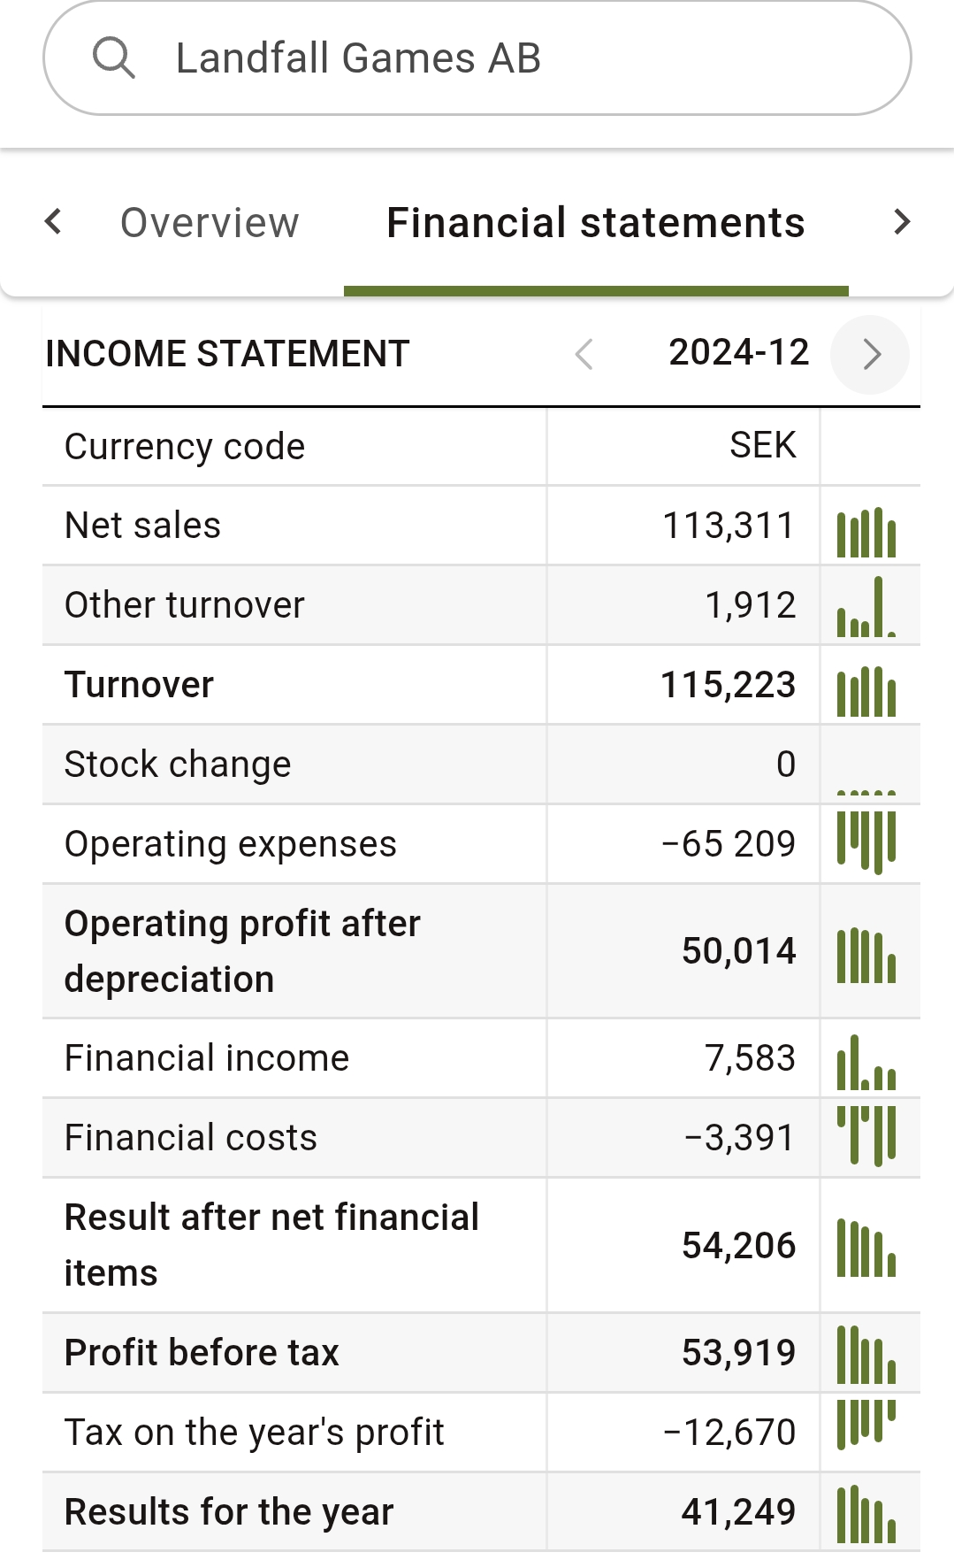Screen dimensions: 954x1560
Task: Click the Financial income row label
Action: click(207, 1058)
